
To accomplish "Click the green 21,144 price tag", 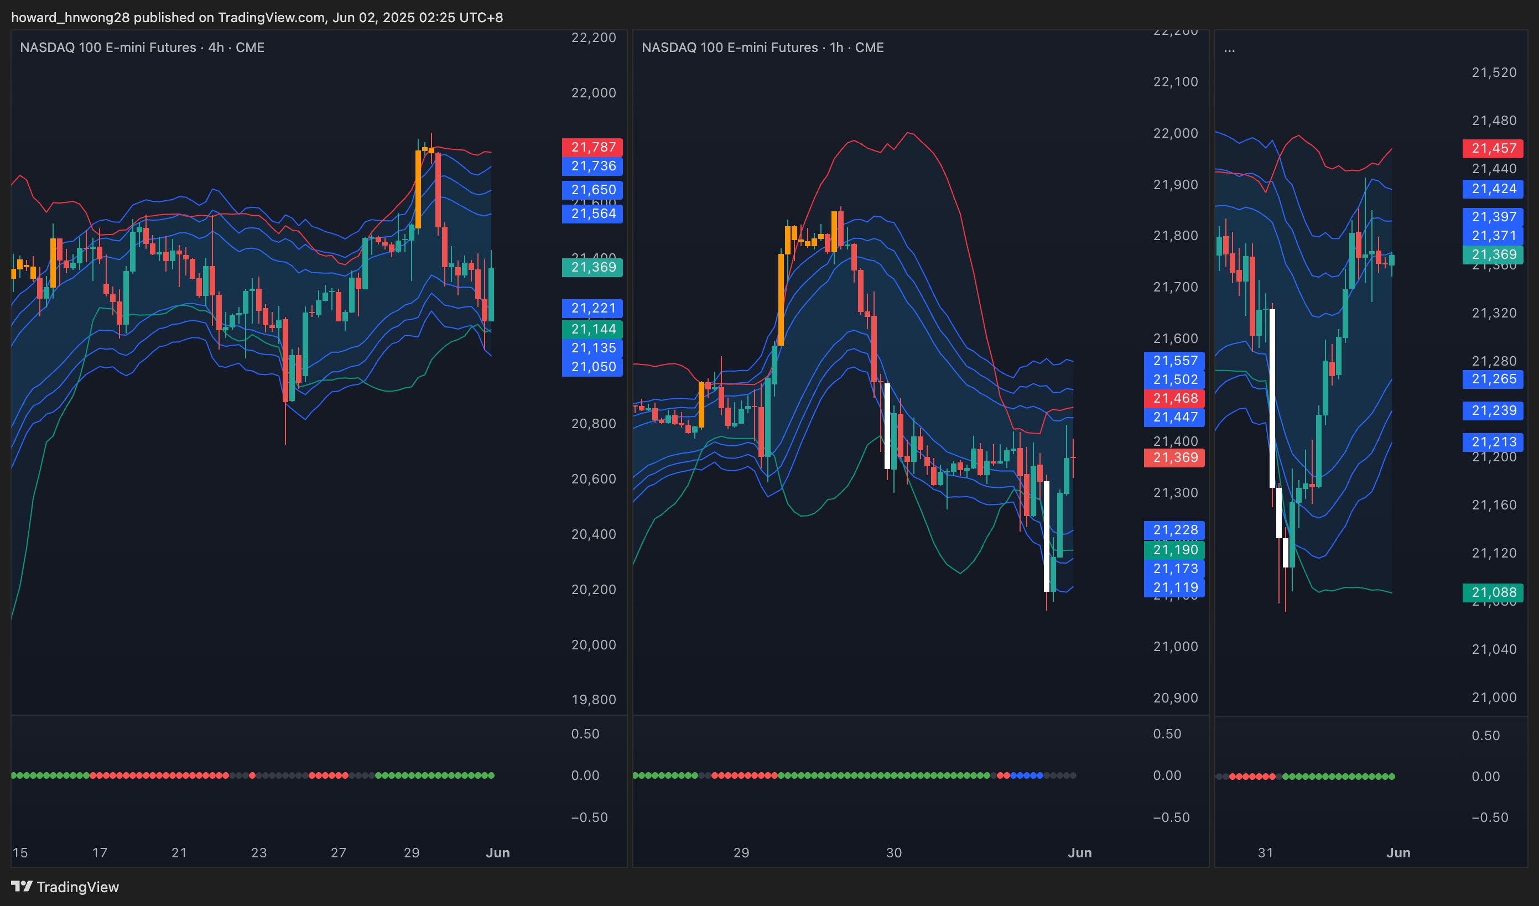I will (592, 329).
